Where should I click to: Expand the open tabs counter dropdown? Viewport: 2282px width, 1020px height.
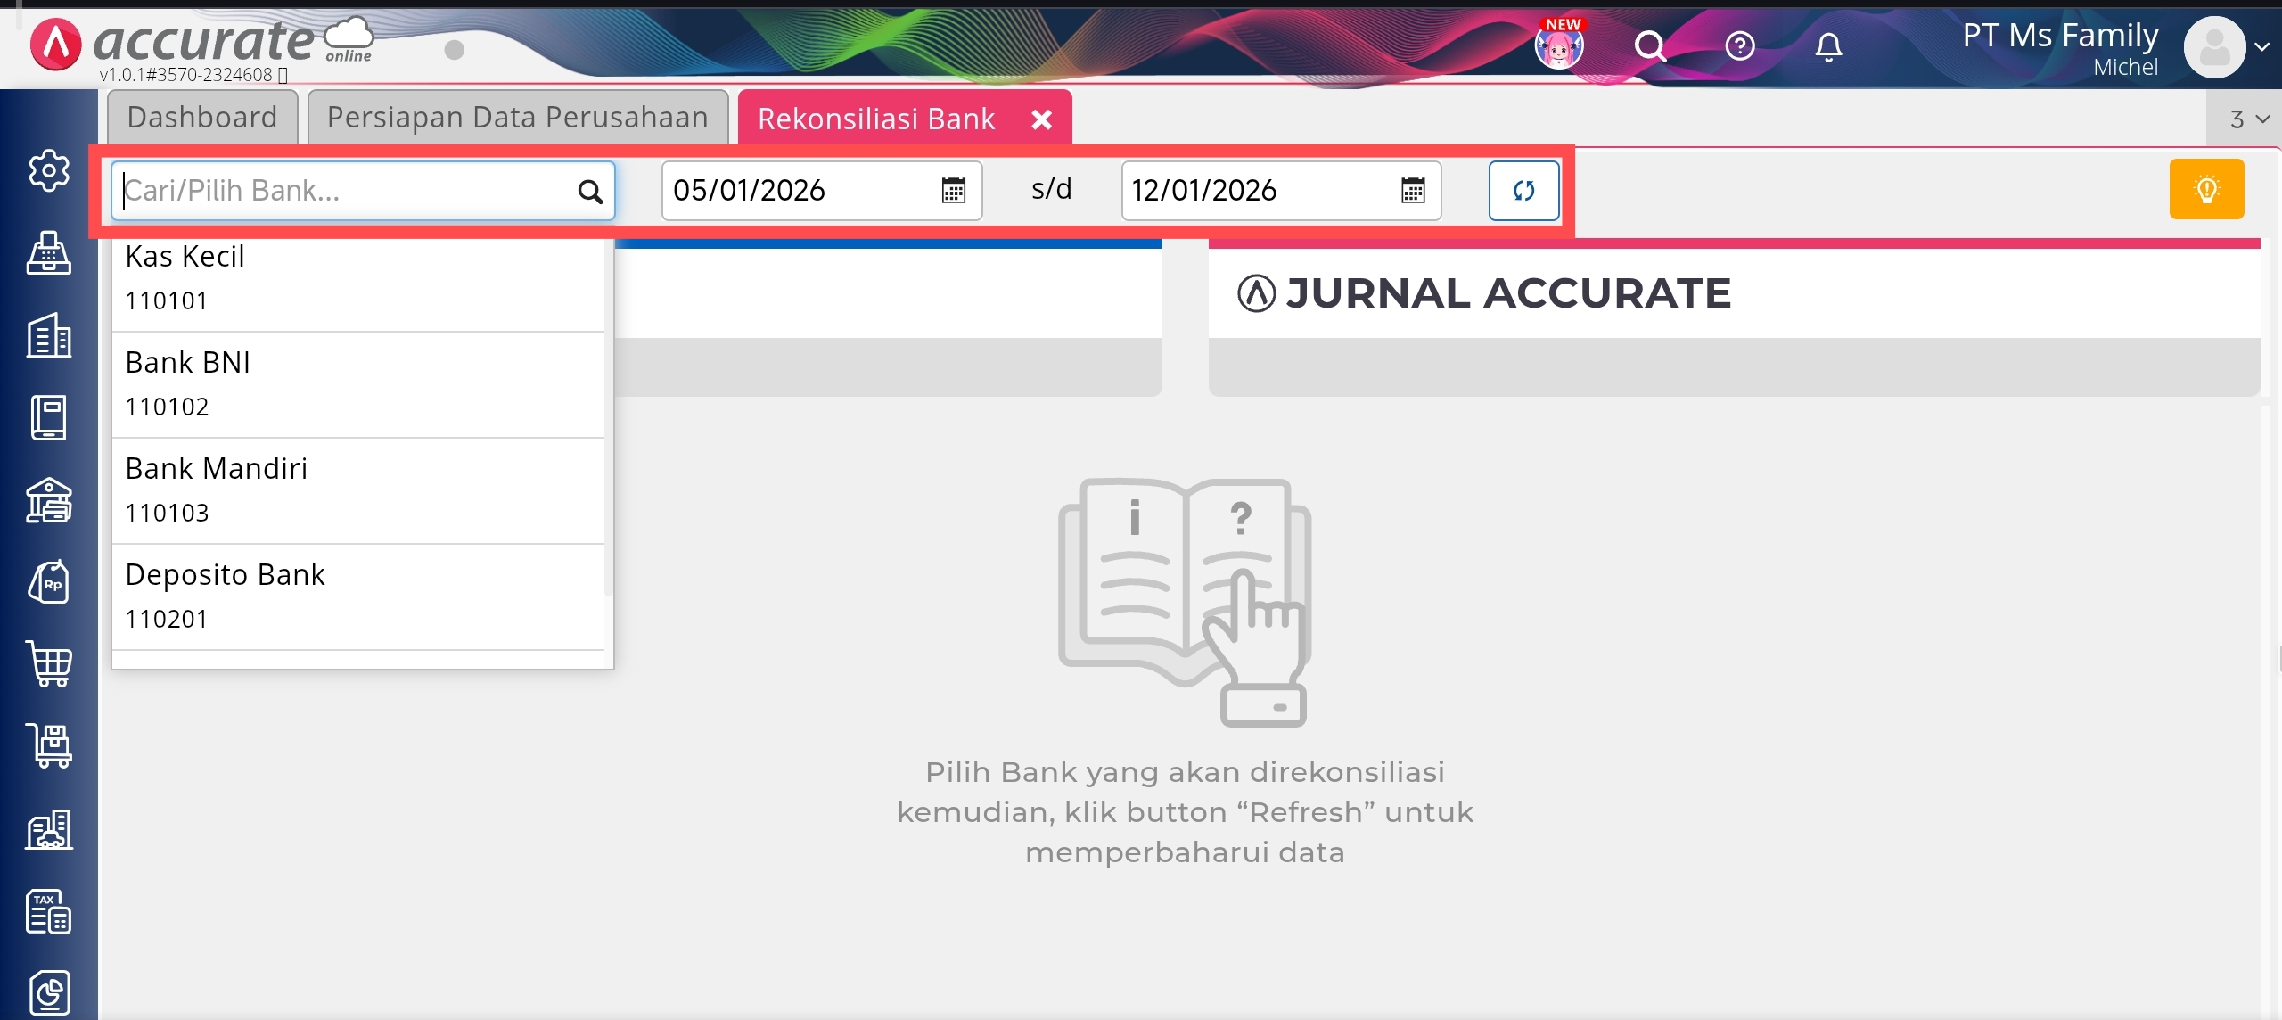pyautogui.click(x=2249, y=119)
